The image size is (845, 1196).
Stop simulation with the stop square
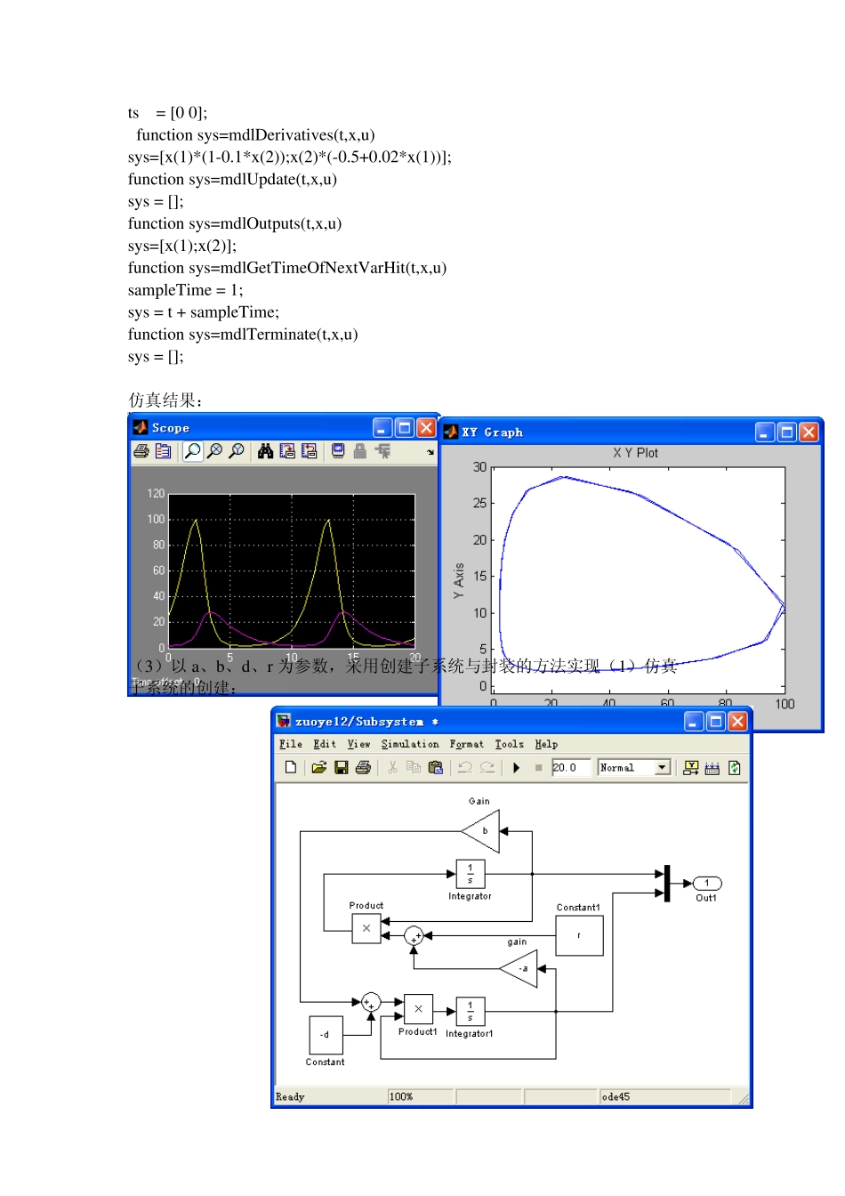538,767
